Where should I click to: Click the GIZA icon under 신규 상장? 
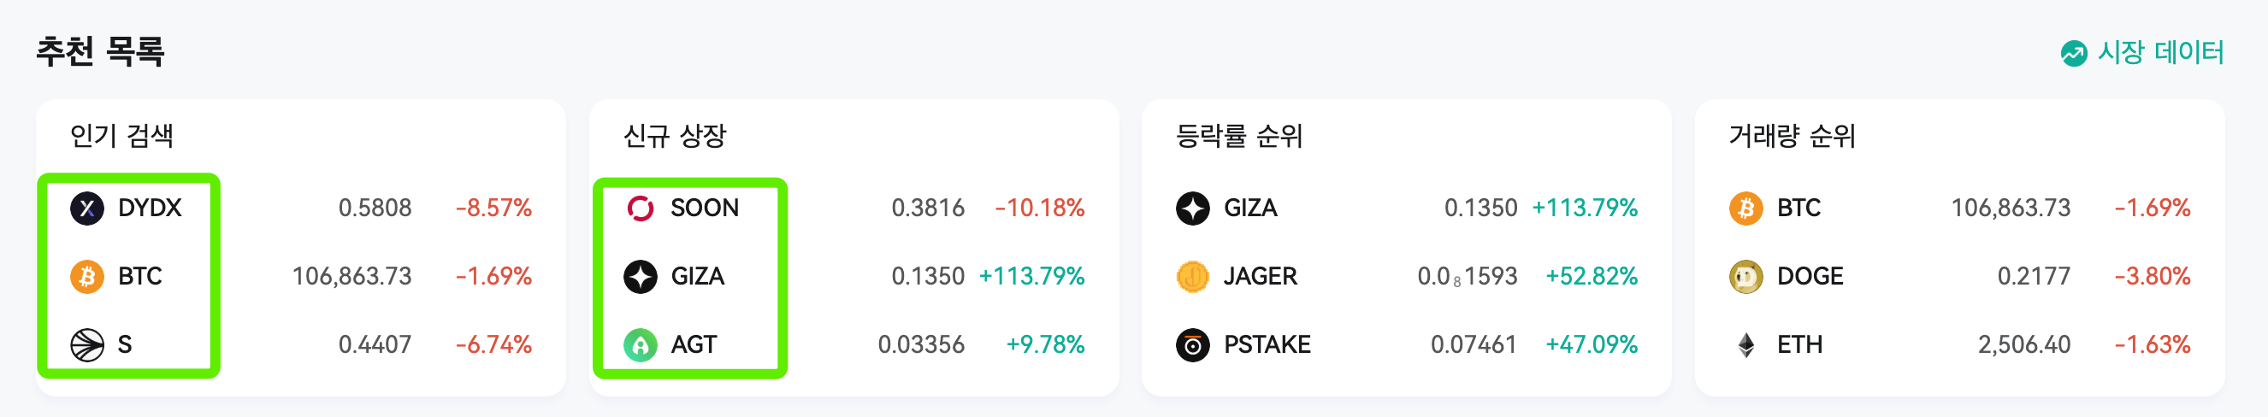pyautogui.click(x=640, y=276)
